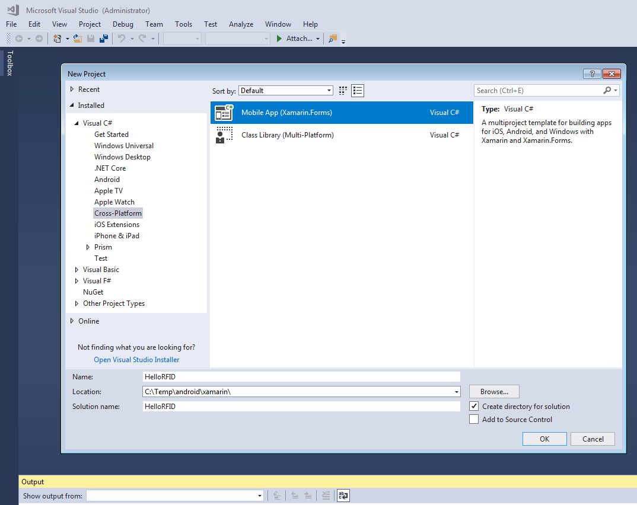This screenshot has width=637, height=505.
Task: Open the Sort by Default dropdown
Action: click(x=286, y=91)
